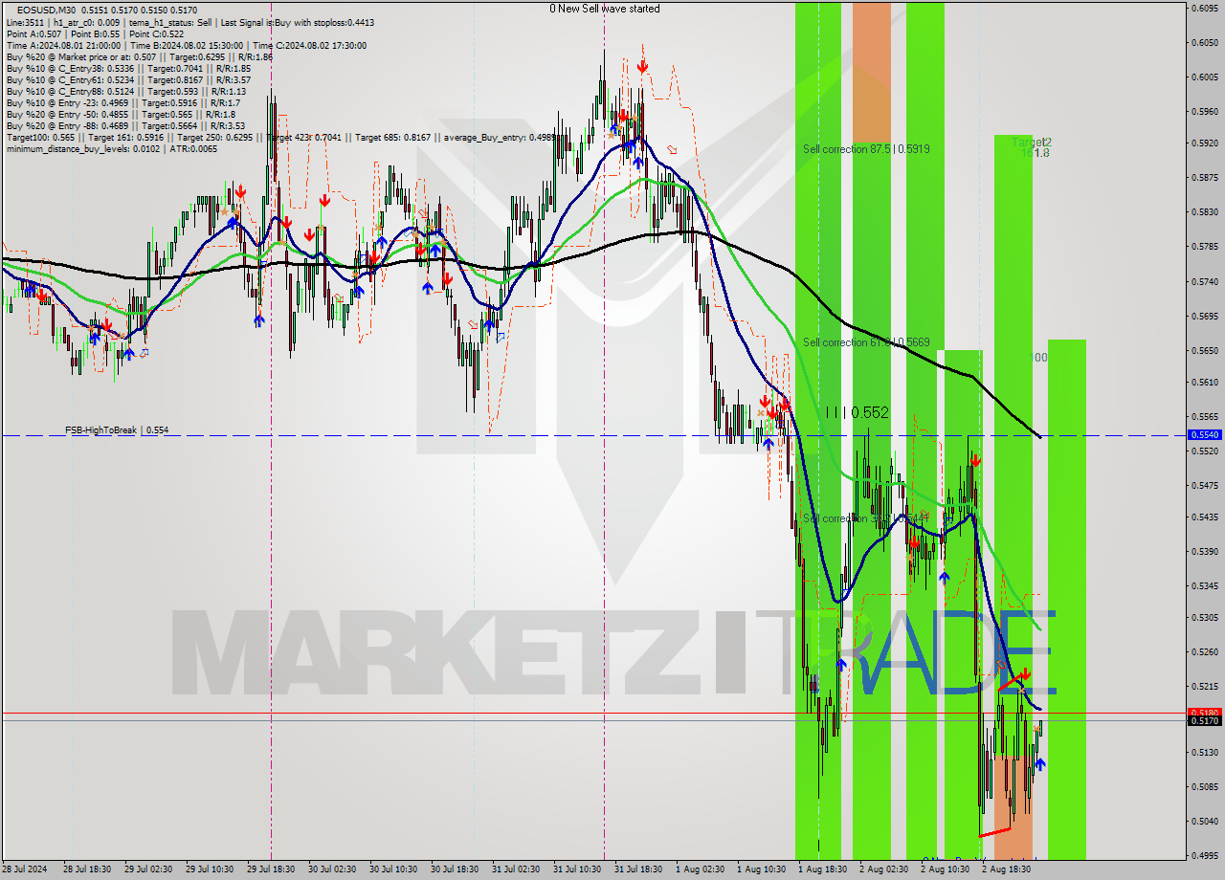Select the '100' level label beside green zone

pos(1037,358)
